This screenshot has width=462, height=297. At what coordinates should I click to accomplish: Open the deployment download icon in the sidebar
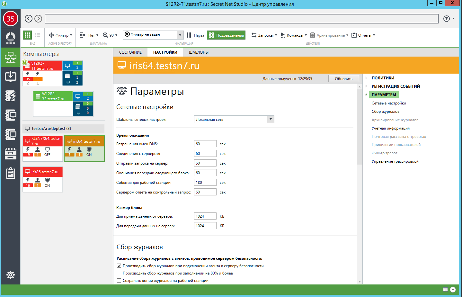click(11, 76)
